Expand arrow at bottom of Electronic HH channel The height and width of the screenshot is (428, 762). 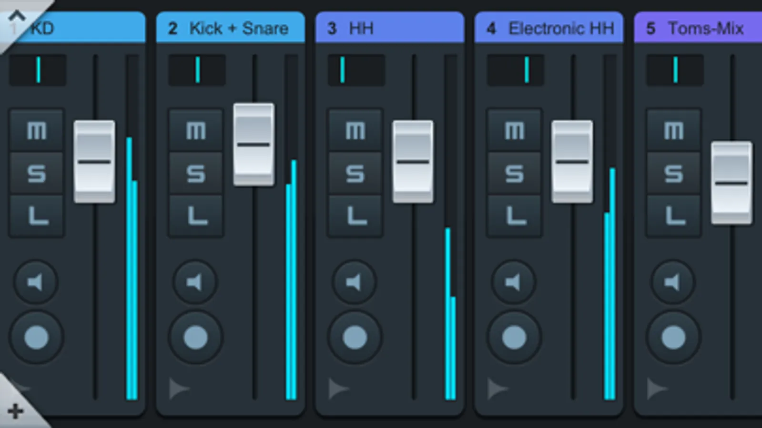click(x=497, y=389)
